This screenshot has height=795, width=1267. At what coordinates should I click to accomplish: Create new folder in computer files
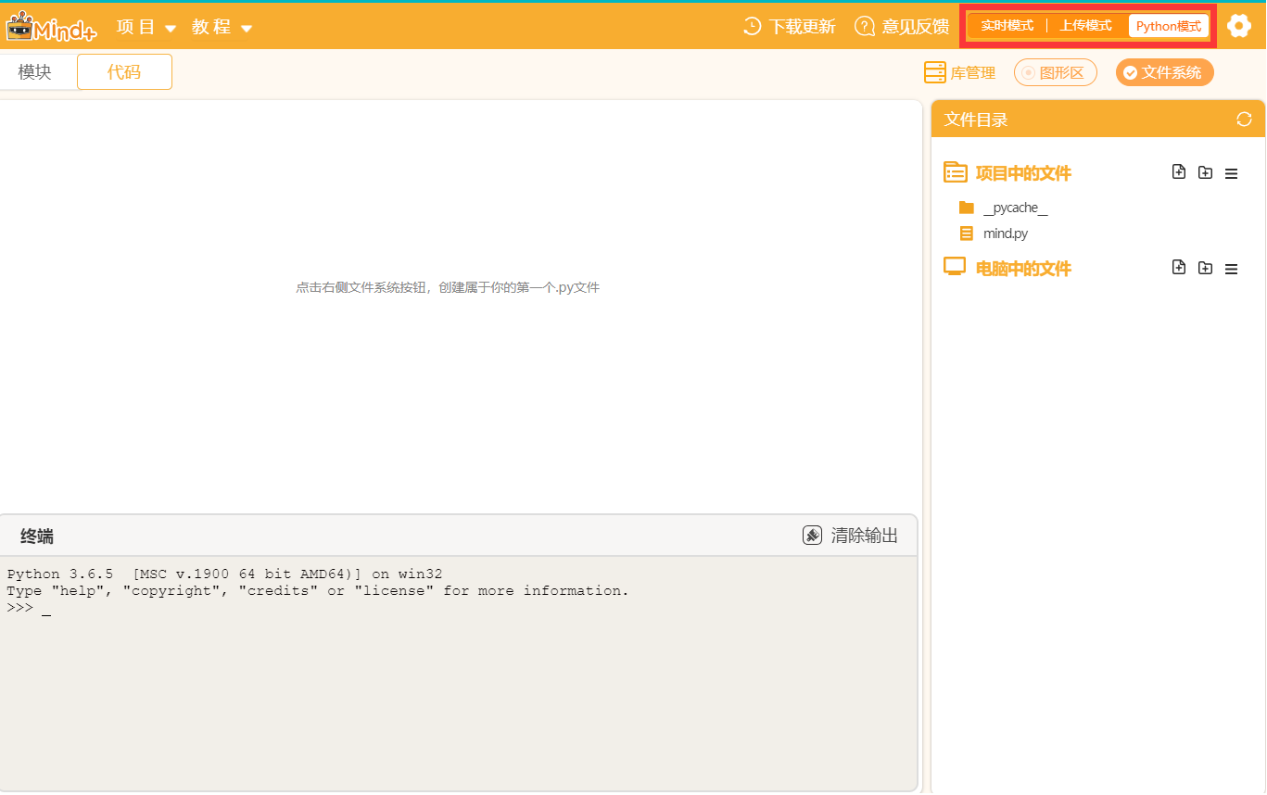[x=1205, y=268]
